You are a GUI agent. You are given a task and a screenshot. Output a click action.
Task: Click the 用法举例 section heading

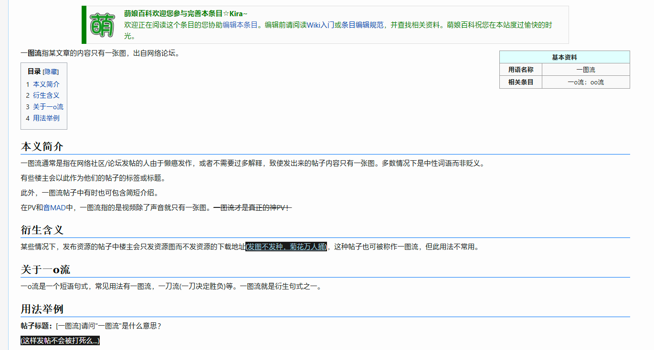42,309
